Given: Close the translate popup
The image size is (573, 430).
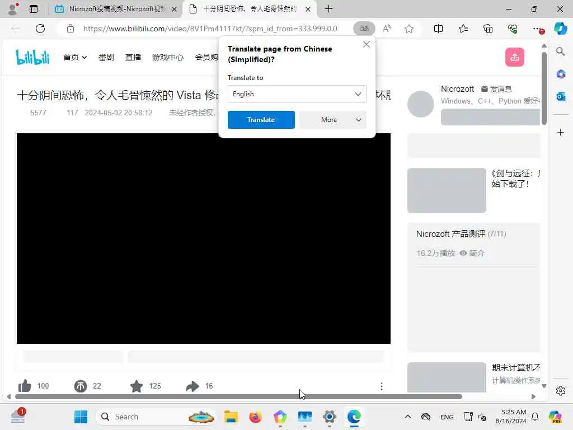Looking at the screenshot, I should click(x=366, y=44).
